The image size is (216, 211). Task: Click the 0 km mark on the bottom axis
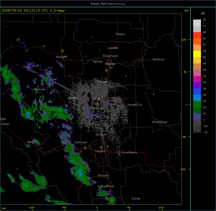click(97, 207)
